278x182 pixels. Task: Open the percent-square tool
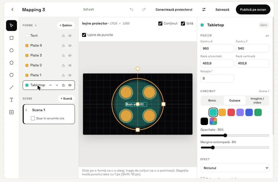tap(12, 112)
